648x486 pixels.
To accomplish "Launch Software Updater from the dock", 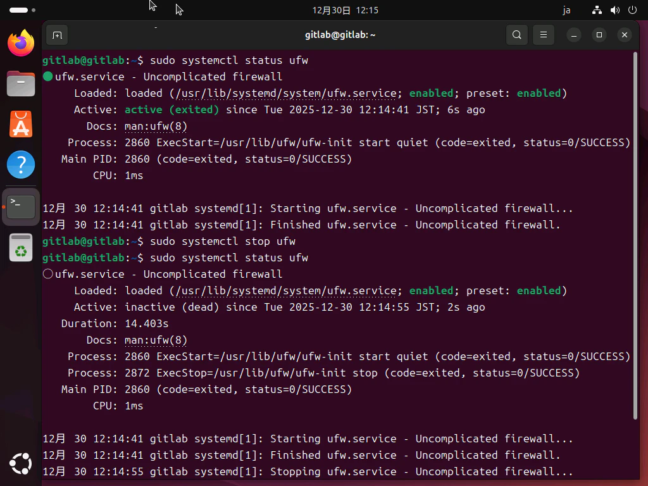I will 21,247.
